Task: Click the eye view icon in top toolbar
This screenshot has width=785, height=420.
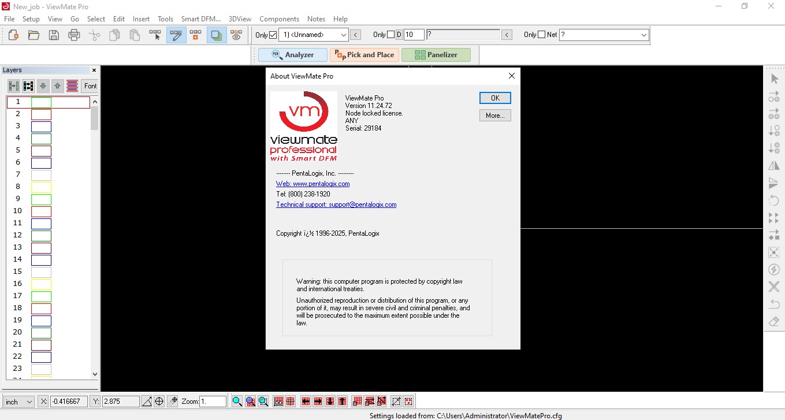Action: pos(236,35)
